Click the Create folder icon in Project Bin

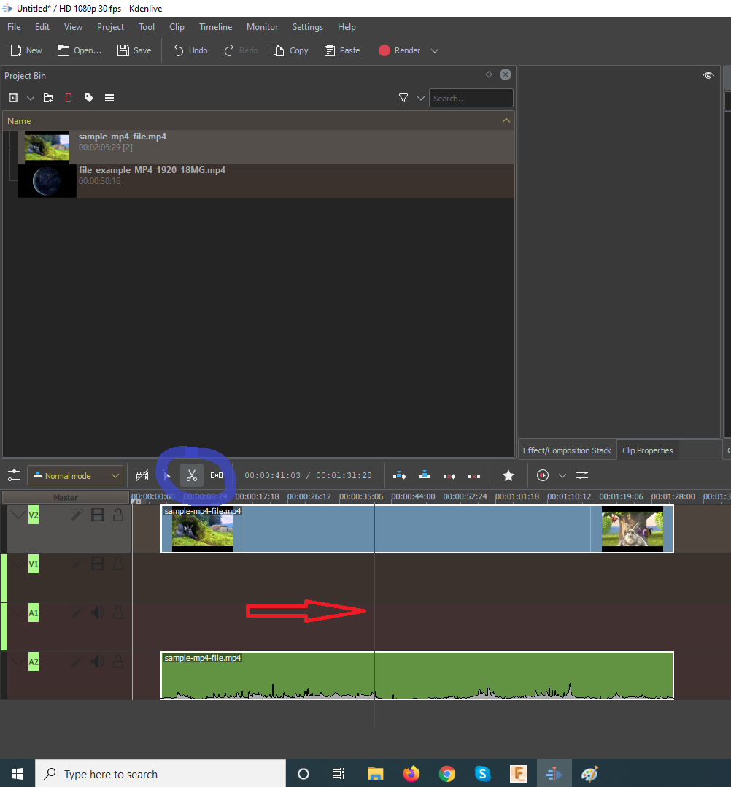pos(48,98)
